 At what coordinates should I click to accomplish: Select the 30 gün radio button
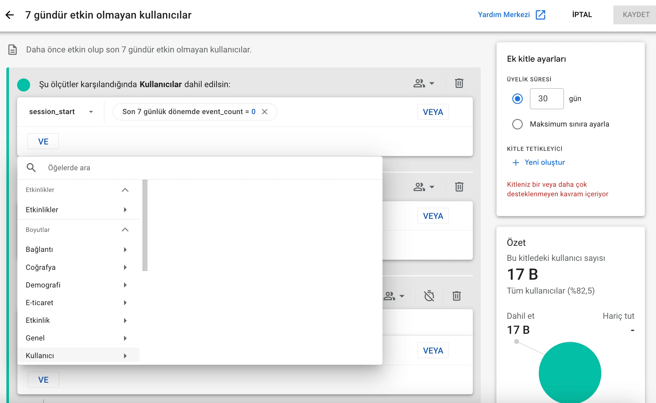pyautogui.click(x=517, y=99)
